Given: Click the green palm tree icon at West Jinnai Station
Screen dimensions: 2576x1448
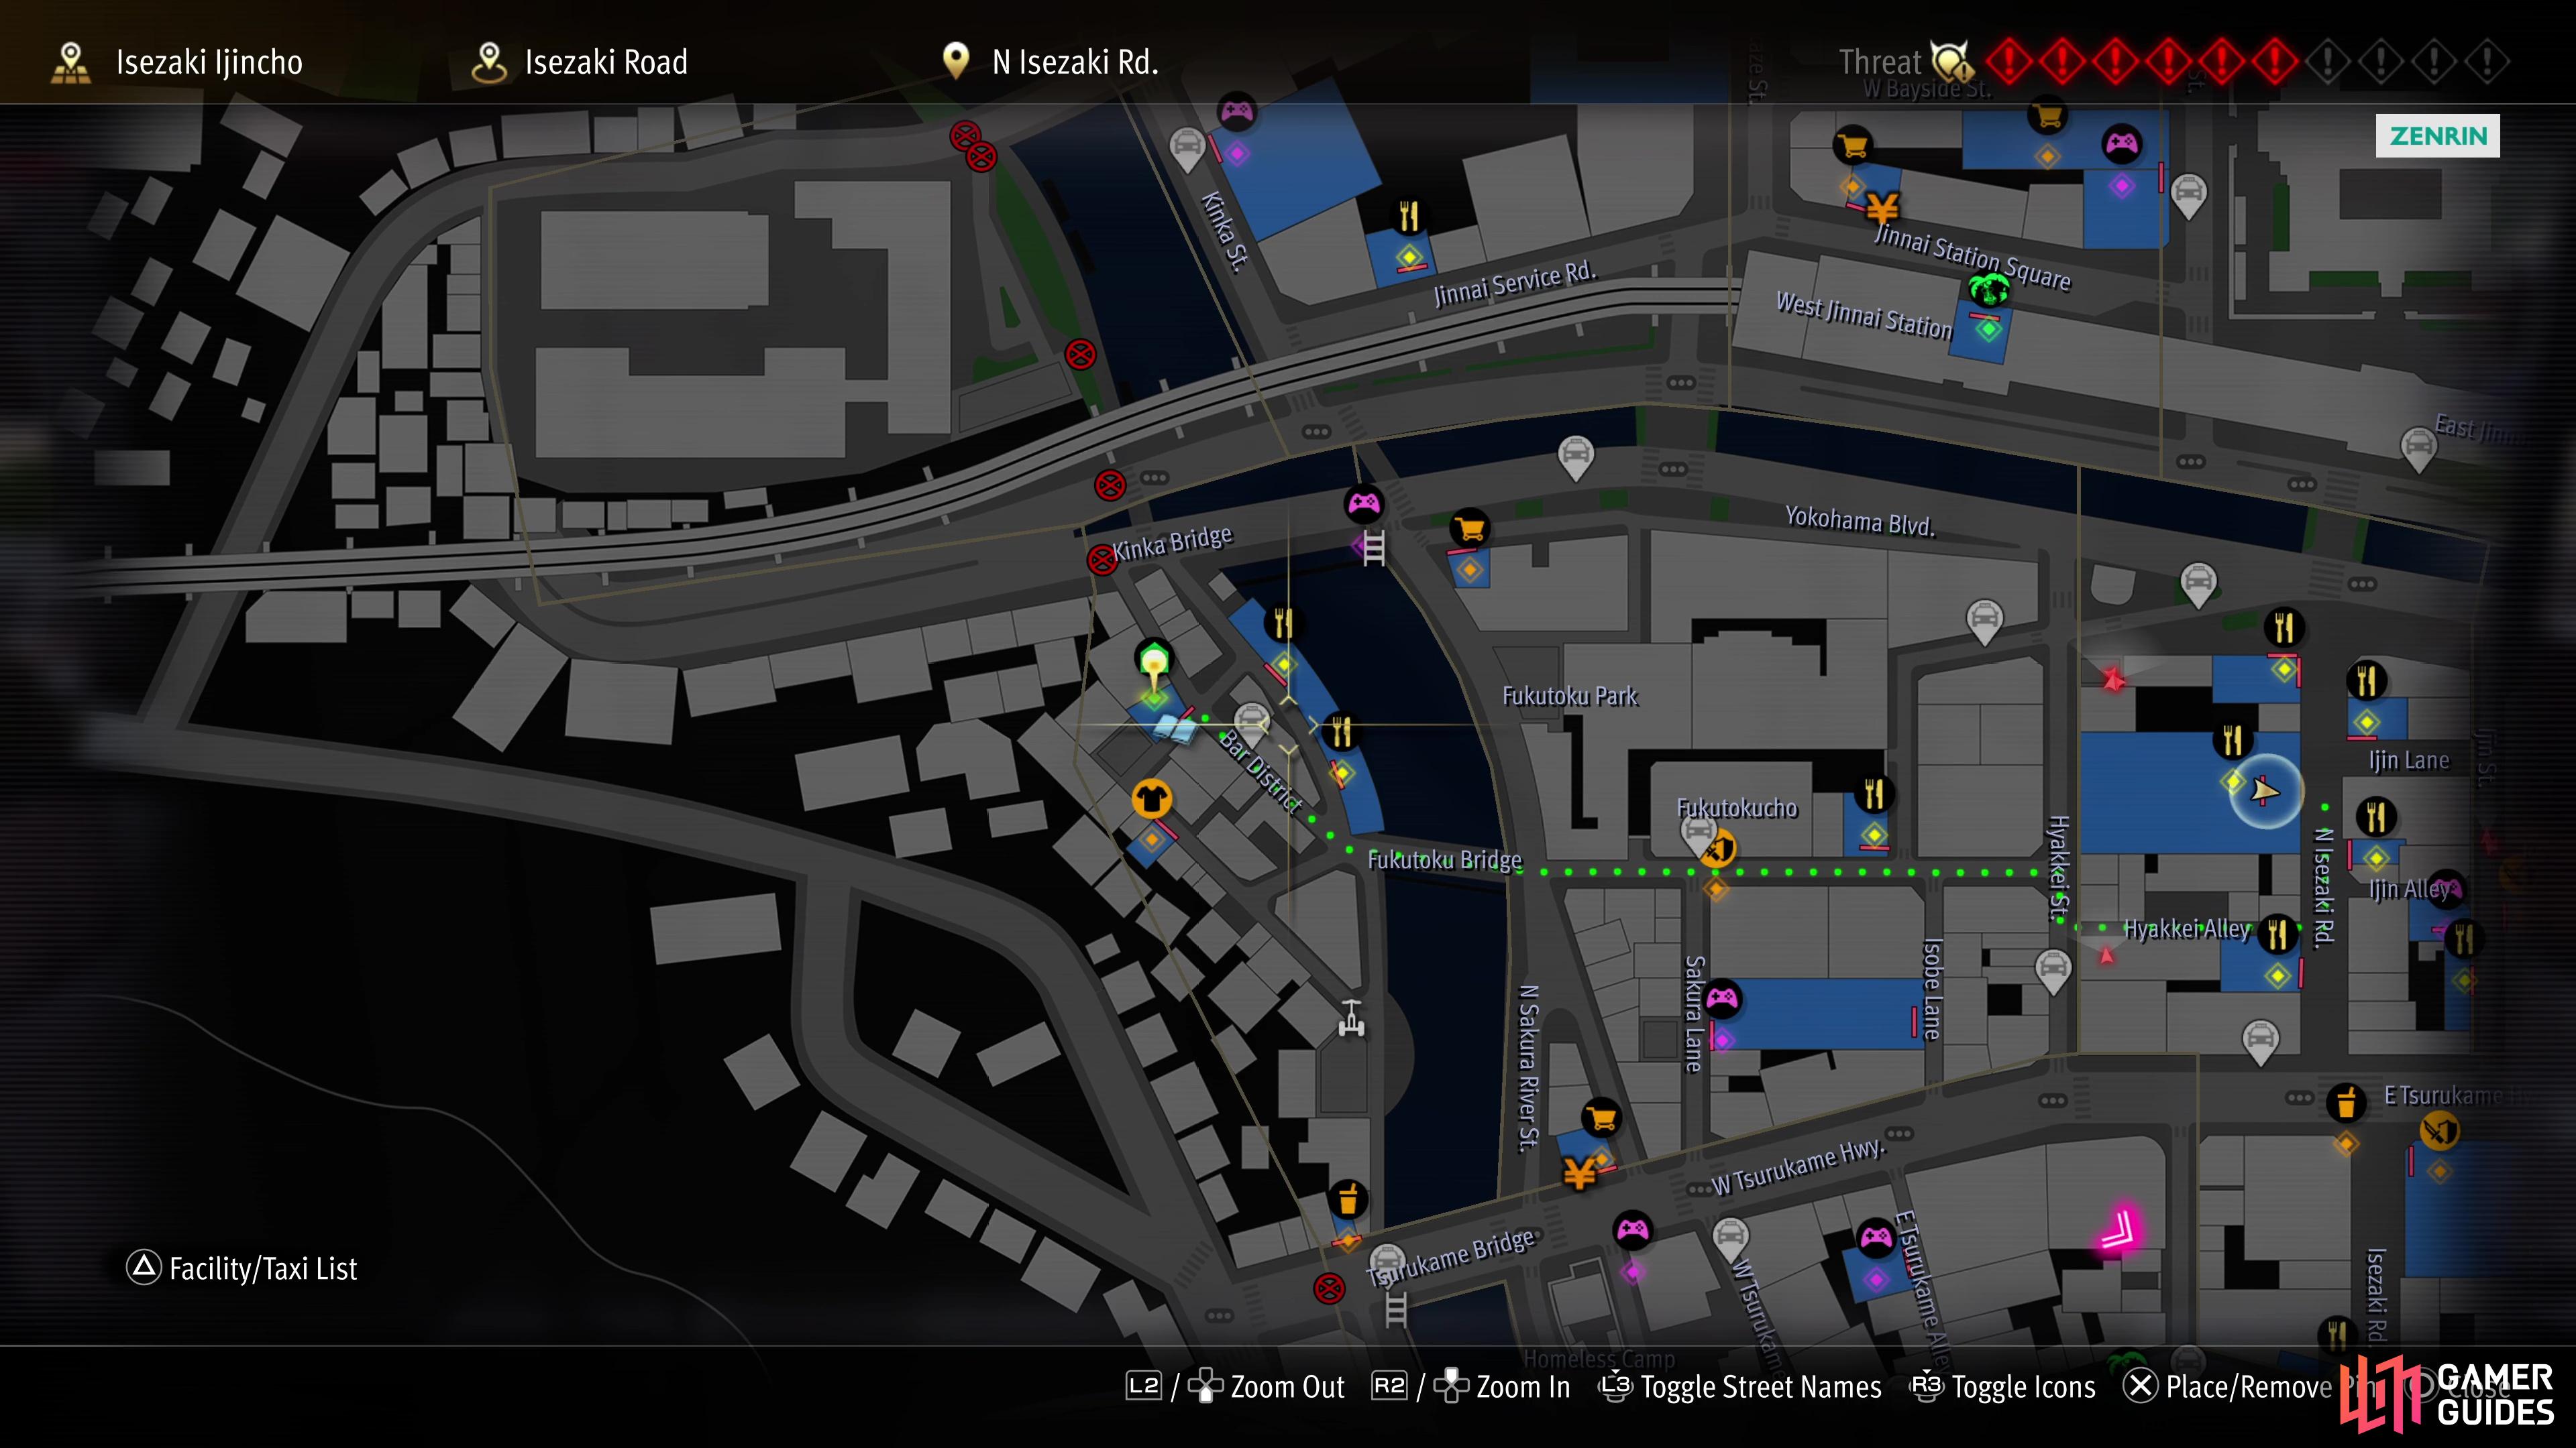Looking at the screenshot, I should click(1989, 291).
